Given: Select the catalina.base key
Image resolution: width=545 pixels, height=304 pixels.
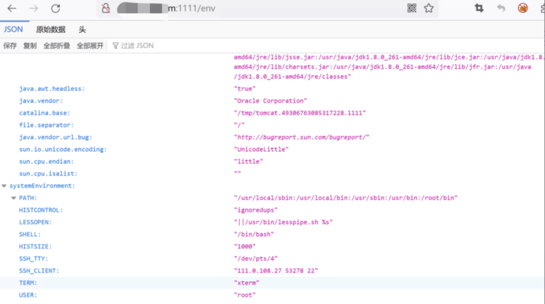Looking at the screenshot, I should (x=44, y=113).
